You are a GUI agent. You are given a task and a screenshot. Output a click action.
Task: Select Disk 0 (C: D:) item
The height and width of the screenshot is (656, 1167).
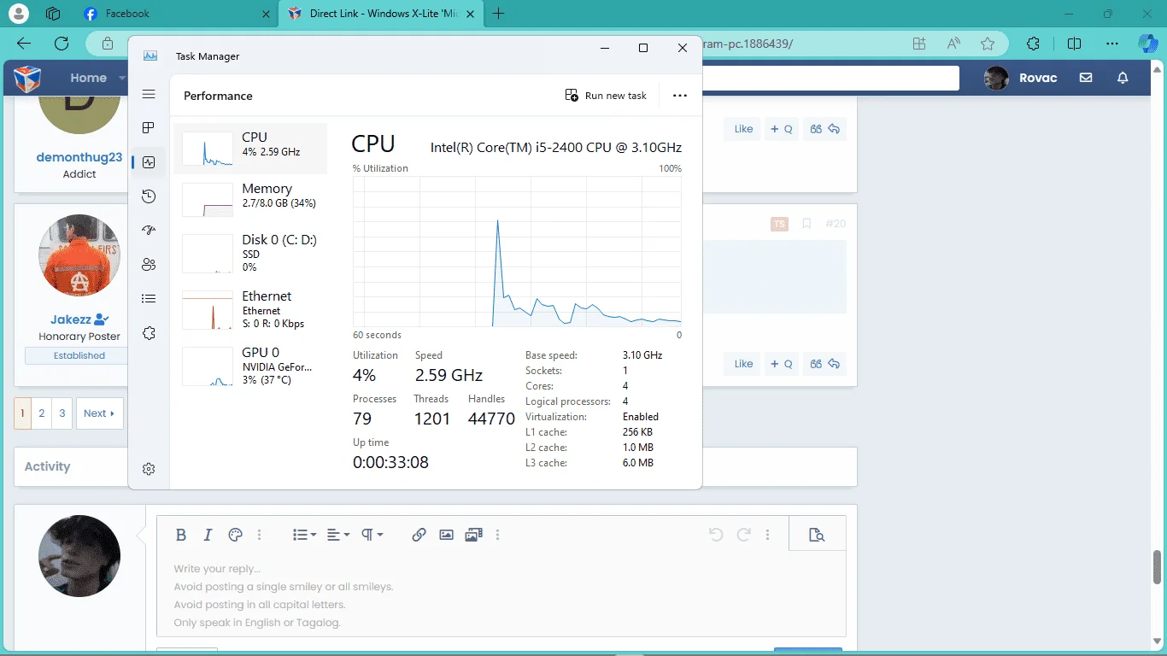pos(250,253)
